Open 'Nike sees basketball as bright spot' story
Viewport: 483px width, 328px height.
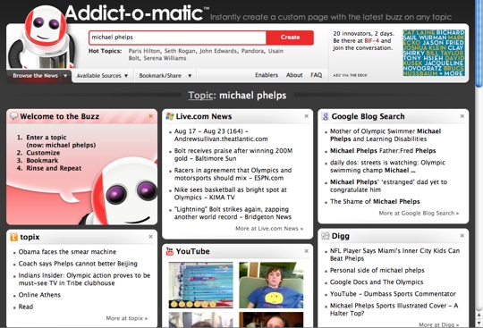pyautogui.click(x=231, y=194)
